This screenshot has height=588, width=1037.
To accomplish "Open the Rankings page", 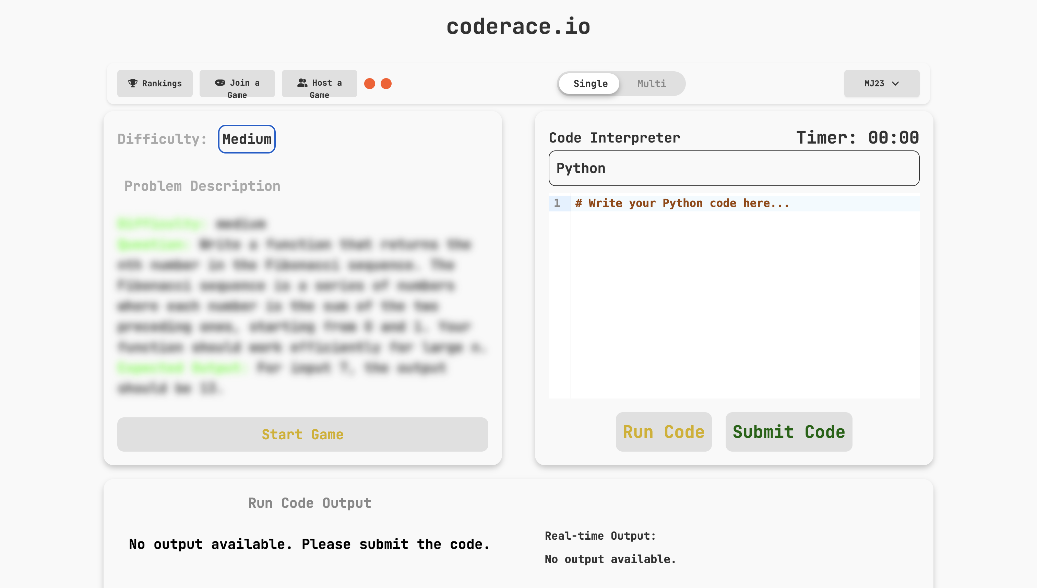I will click(x=155, y=84).
